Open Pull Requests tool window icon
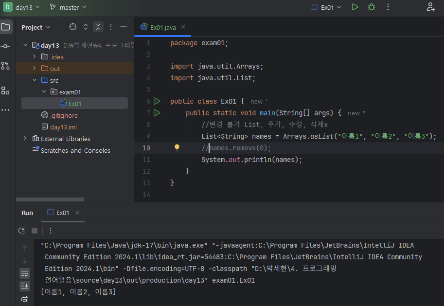The width and height of the screenshot is (444, 306). pyautogui.click(x=5, y=66)
